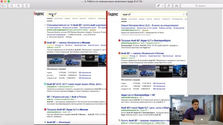223x125 pixels.
Task: Open the Новый Mercedes-Benz GLS ad link
Action: [150, 25]
